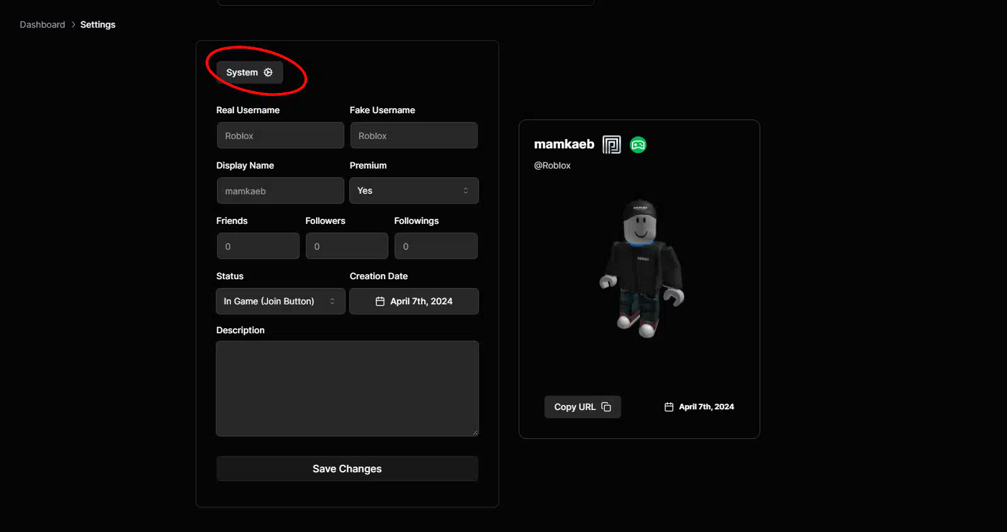Click the @Roblox username text

(552, 165)
